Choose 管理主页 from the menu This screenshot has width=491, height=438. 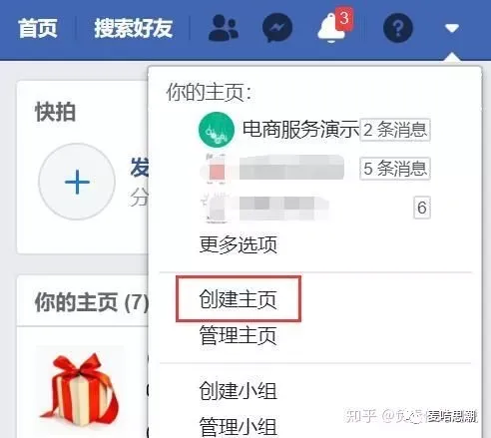[239, 335]
